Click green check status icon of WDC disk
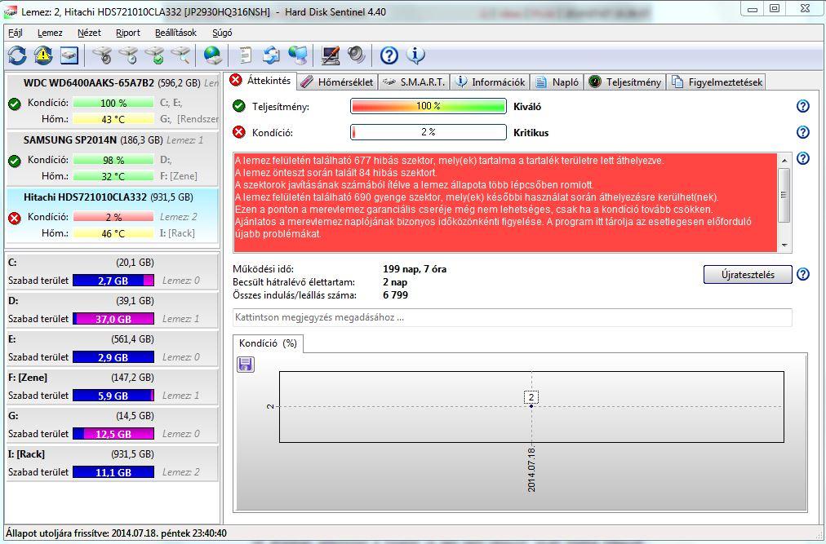The height and width of the screenshot is (544, 826). pyautogui.click(x=15, y=104)
